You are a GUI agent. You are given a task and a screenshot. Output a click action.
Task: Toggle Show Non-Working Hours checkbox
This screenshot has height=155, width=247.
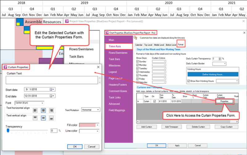pyautogui.click(x=189, y=81)
